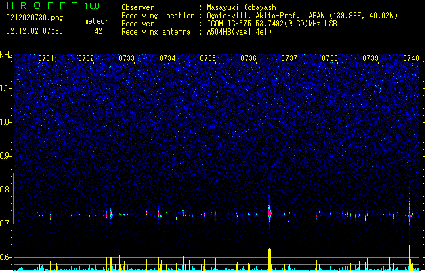Click the 1.0 kHz axis label
Viewport: 426px width, 271px height.
tap(6, 122)
